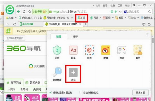155x101 pixels.
Task: Open the 截图 scissors extension in the panel
Action: point(138,52)
